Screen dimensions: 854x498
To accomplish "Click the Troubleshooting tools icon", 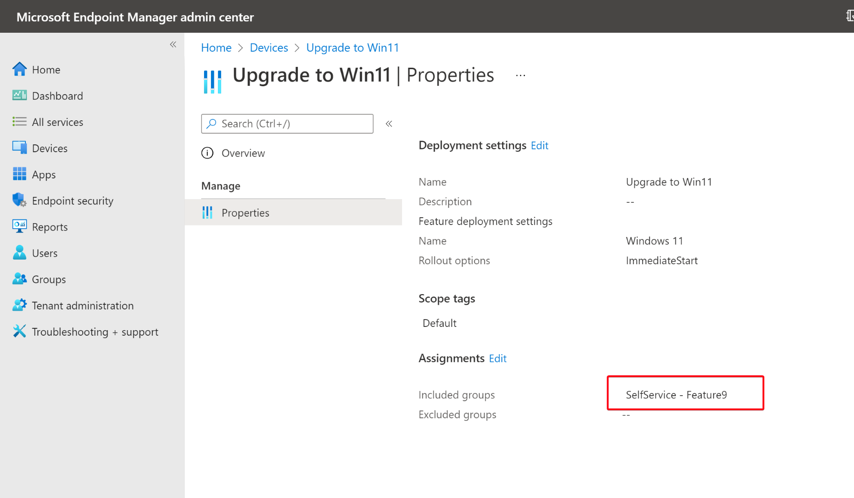I will 19,331.
